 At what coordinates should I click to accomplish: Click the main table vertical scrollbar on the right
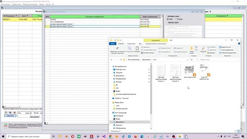tap(243, 60)
